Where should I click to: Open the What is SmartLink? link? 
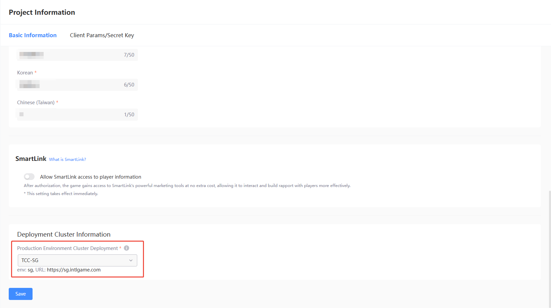(67, 160)
